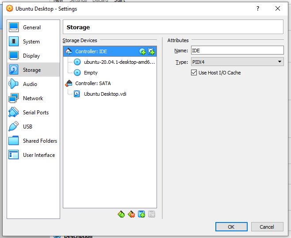This screenshot has height=238, width=291.
Task: Click the add hard disk icon on Controller: IDE
Action: point(151,51)
